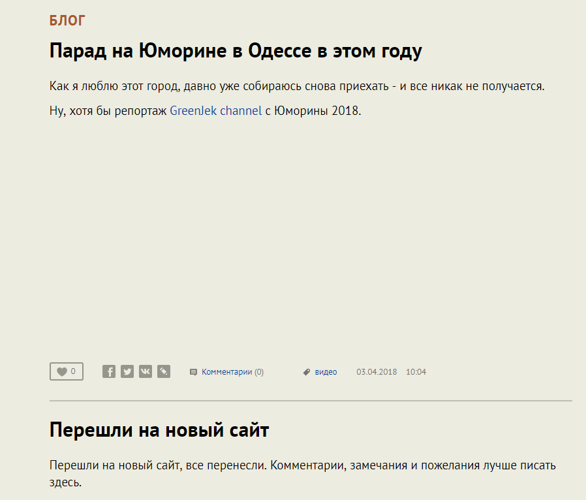Open the видео tag link
This screenshot has height=500, width=586.
tap(326, 372)
